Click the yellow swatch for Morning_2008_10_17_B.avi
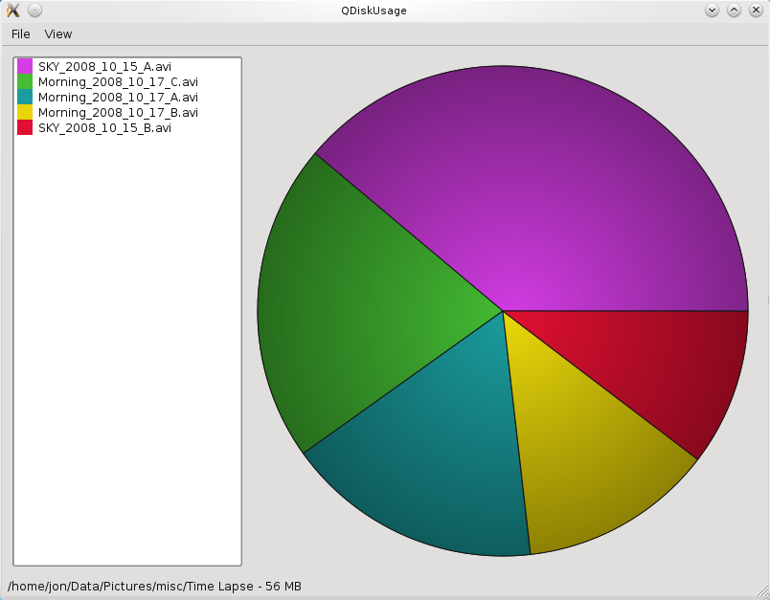 pyautogui.click(x=25, y=112)
